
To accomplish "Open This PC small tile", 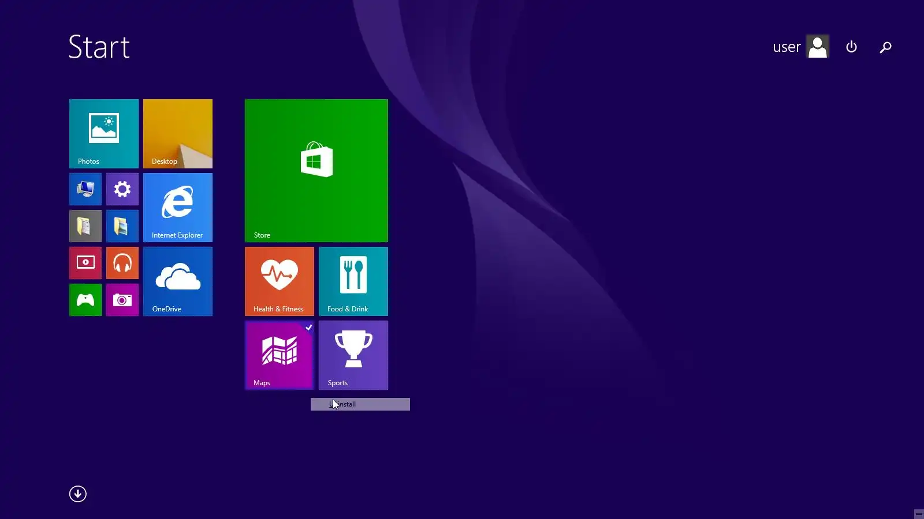I will 85,189.
